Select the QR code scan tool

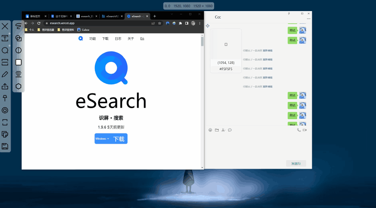5,62
